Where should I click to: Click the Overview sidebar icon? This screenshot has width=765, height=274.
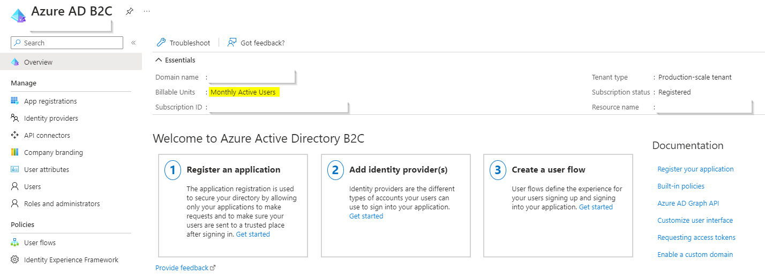(15, 62)
